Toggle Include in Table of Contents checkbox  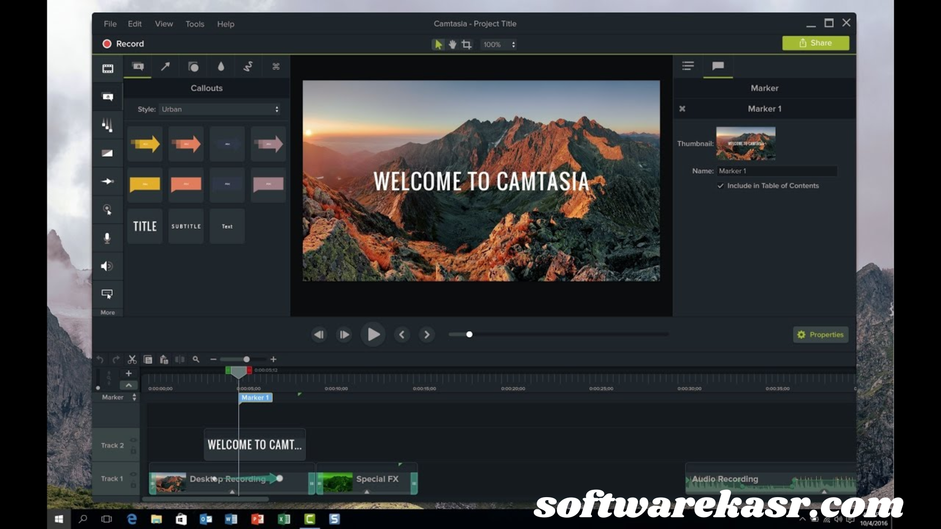click(x=720, y=186)
